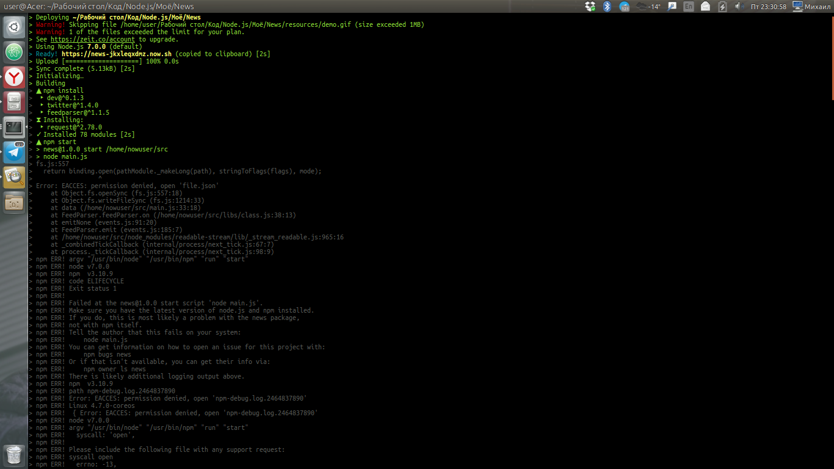Focus the Terminal launcher icon
This screenshot has height=469, width=834.
pos(14,127)
